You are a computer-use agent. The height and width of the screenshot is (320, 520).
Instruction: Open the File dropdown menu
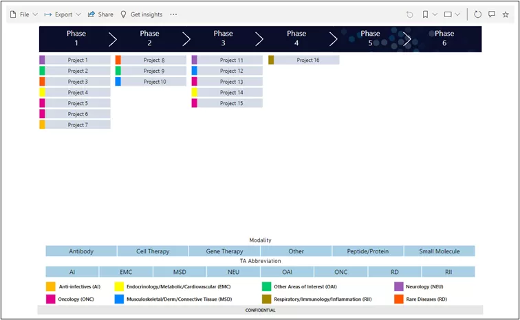24,14
